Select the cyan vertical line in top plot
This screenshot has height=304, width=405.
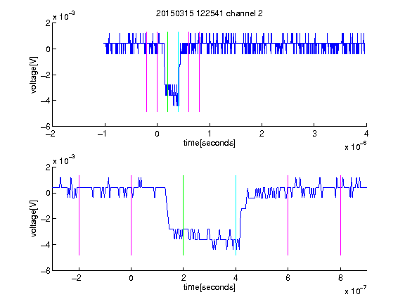pos(178,72)
